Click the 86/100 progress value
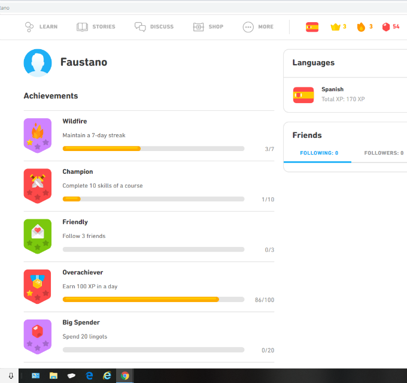This screenshot has width=407, height=383. coord(265,300)
